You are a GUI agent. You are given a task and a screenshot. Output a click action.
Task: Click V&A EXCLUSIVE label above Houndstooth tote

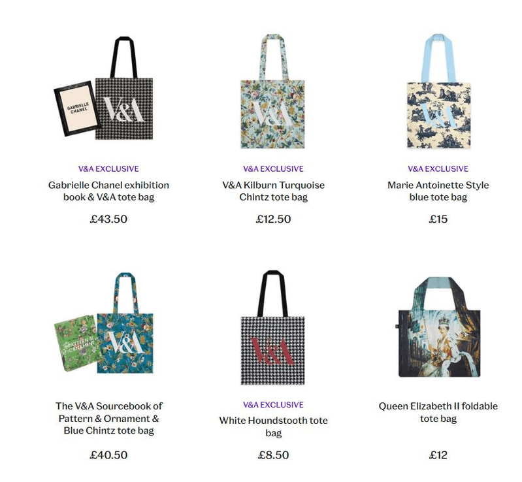point(273,405)
